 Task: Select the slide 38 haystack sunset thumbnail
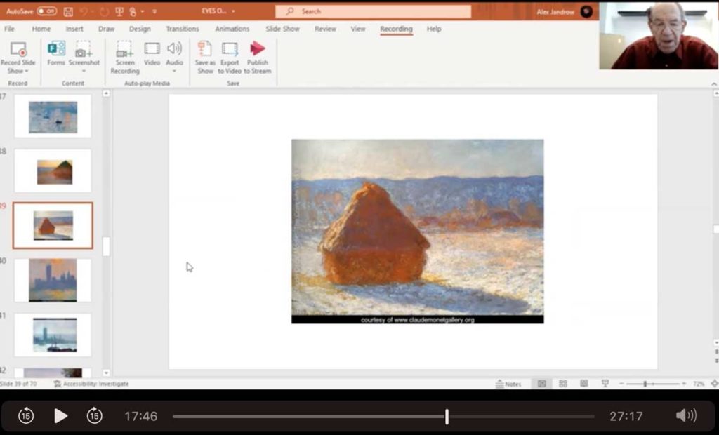pos(53,171)
